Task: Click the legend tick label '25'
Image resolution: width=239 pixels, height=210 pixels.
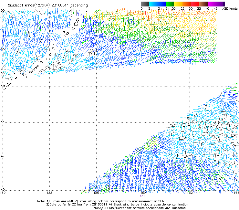Action: point(182,9)
